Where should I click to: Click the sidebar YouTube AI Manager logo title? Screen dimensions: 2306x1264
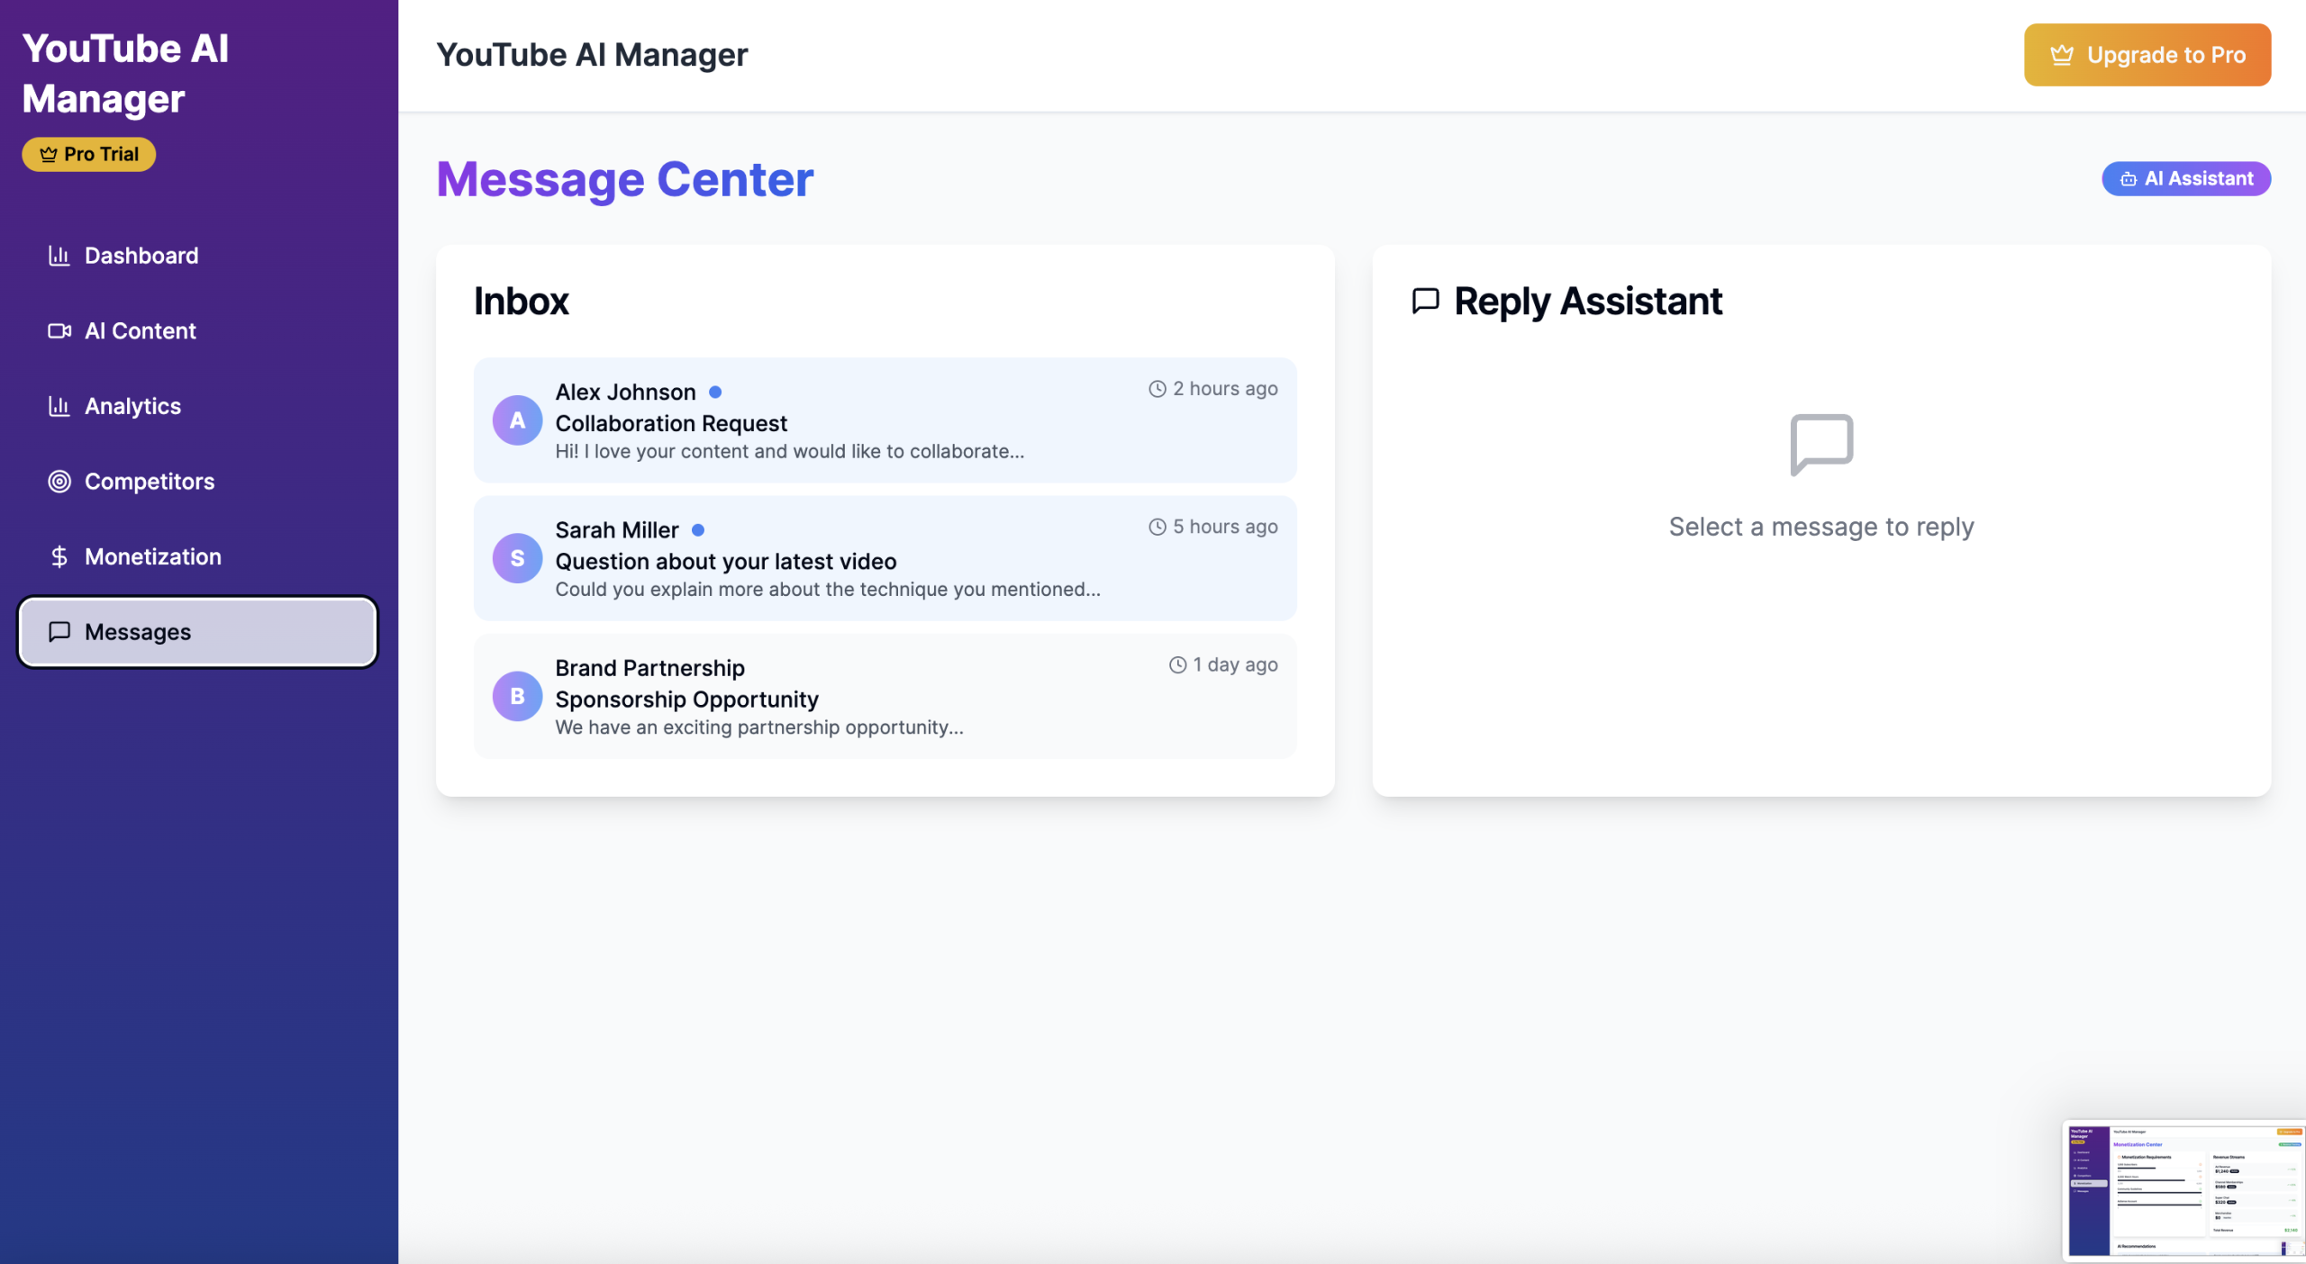(x=125, y=73)
